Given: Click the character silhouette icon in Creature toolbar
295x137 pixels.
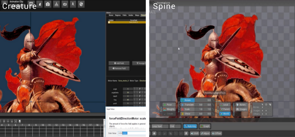Looking at the screenshot, I should pyautogui.click(x=40, y=4).
